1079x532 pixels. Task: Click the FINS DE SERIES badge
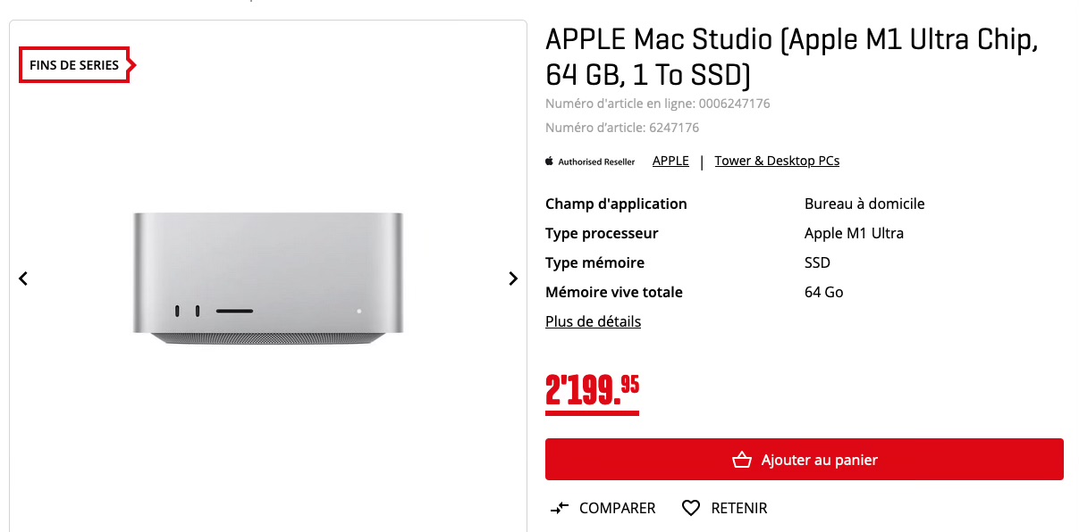(75, 65)
